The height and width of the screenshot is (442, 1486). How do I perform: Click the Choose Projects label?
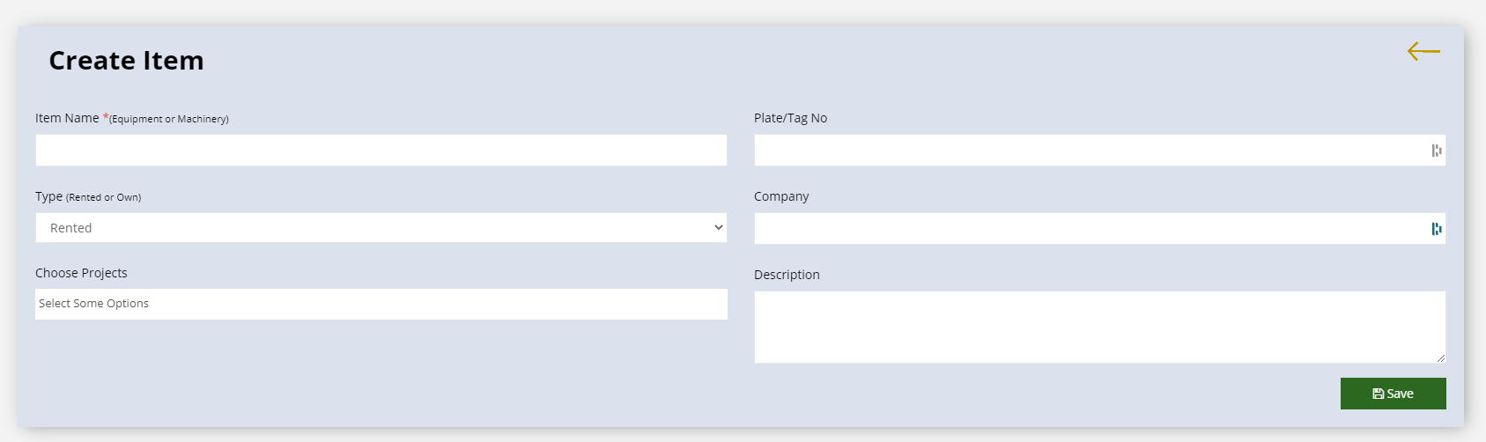(81, 273)
